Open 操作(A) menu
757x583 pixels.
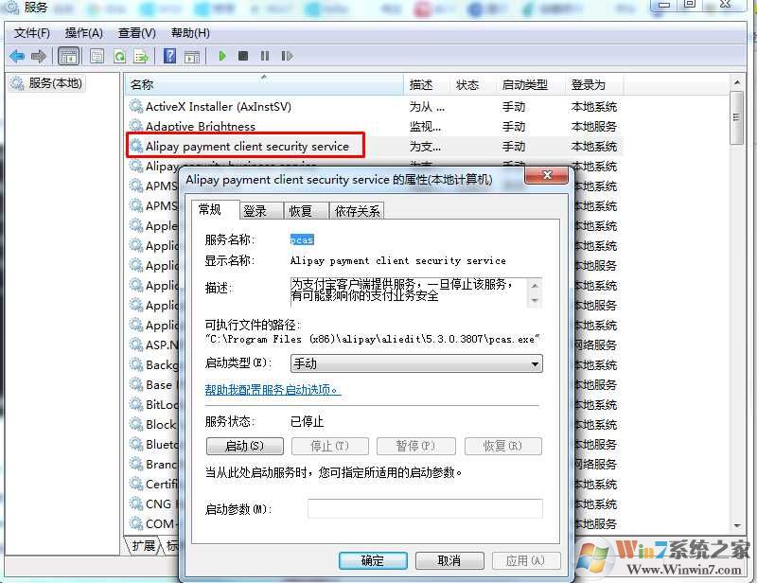coord(84,33)
